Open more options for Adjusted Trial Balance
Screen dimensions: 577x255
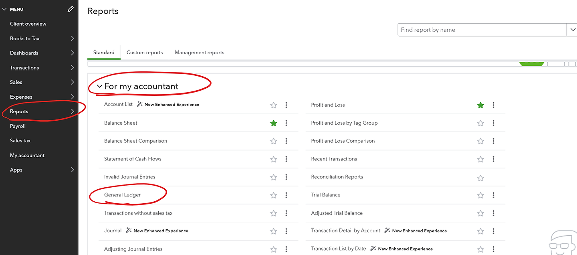[x=493, y=213]
